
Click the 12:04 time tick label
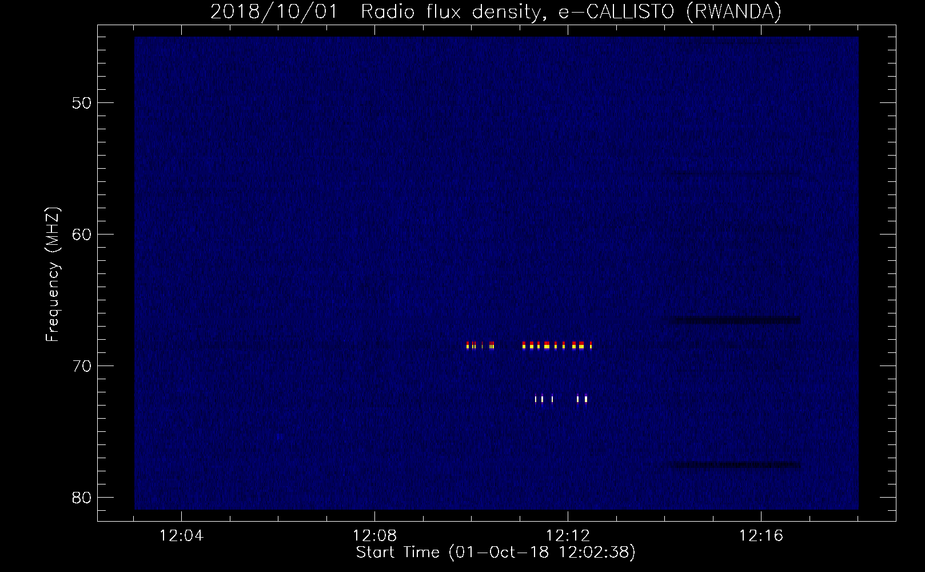(x=181, y=536)
